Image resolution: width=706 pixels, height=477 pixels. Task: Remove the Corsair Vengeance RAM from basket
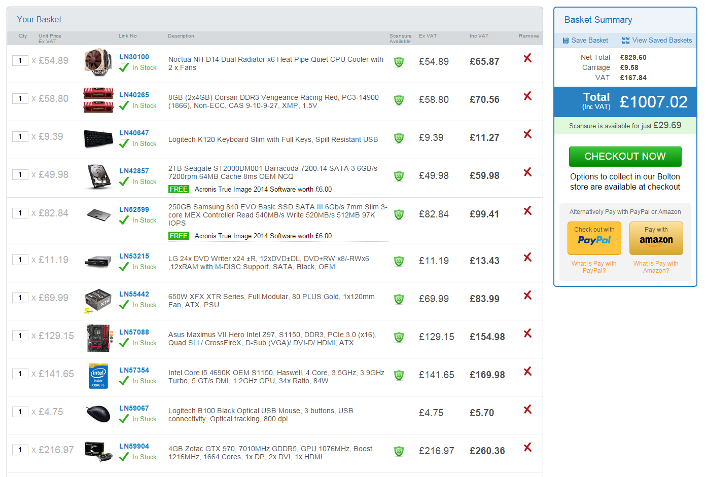point(527,96)
